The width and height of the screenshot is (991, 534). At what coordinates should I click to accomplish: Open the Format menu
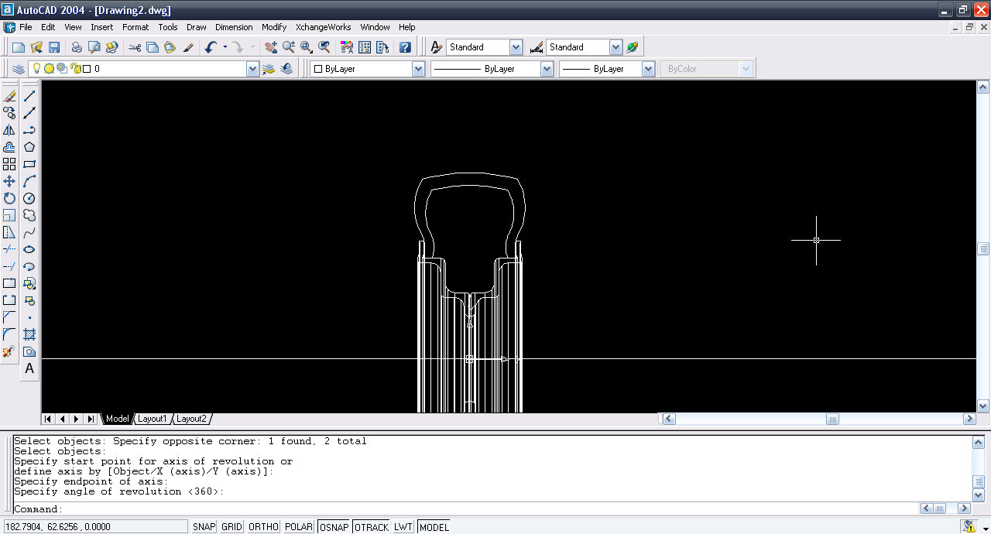(135, 27)
